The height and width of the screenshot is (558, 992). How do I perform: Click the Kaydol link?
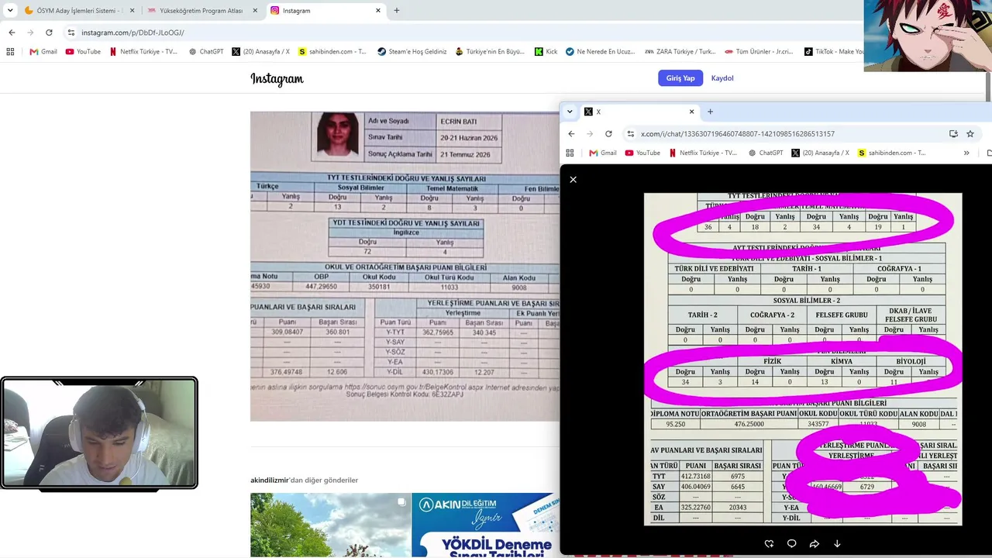tap(722, 78)
